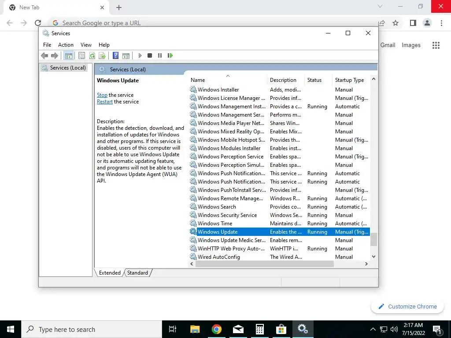The height and width of the screenshot is (338, 451).
Task: Click the Refresh icon in Services toolbar
Action: coord(92,55)
